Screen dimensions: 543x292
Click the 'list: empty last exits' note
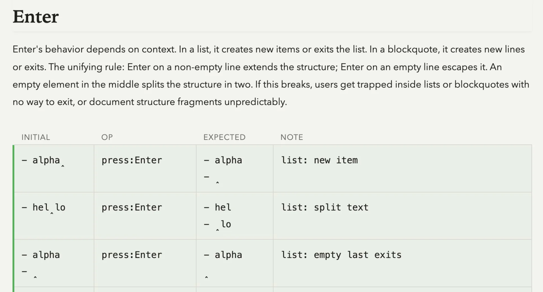click(341, 255)
